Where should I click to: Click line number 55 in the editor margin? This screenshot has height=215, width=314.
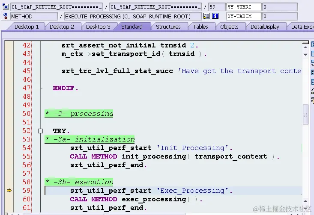click(27, 156)
